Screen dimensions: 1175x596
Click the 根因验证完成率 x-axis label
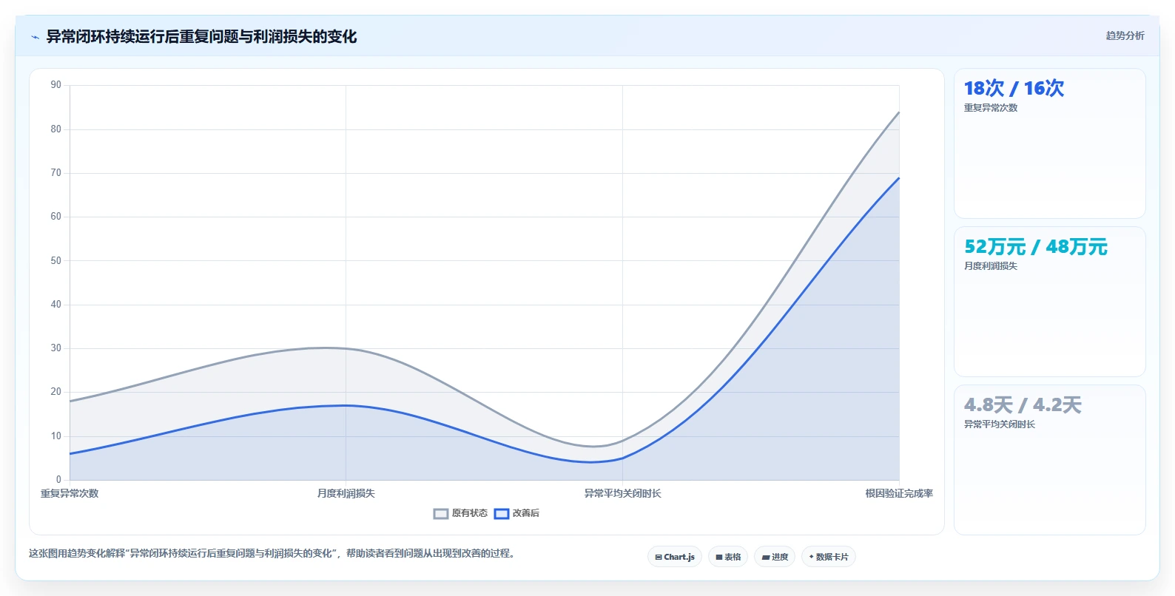899,493
